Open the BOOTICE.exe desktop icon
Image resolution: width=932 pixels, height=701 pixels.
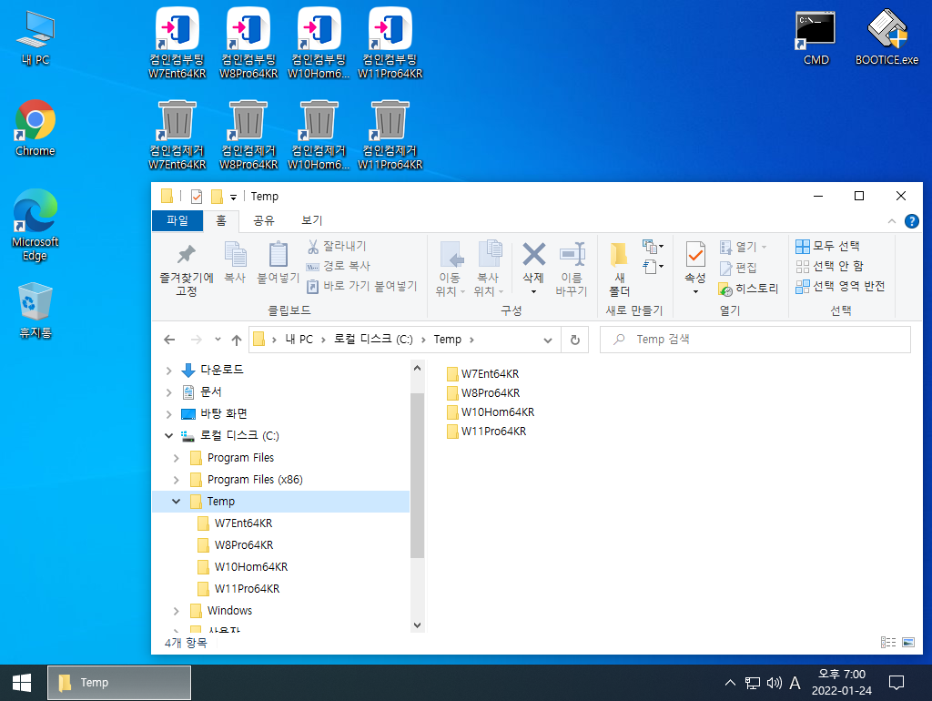point(886,36)
